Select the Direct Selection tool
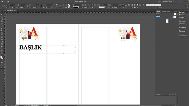This screenshot has height=106, width=189. point(2,15)
